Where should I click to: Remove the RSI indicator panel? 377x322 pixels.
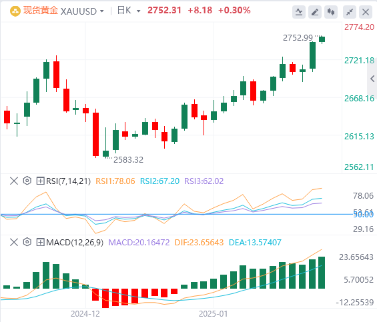point(14,181)
